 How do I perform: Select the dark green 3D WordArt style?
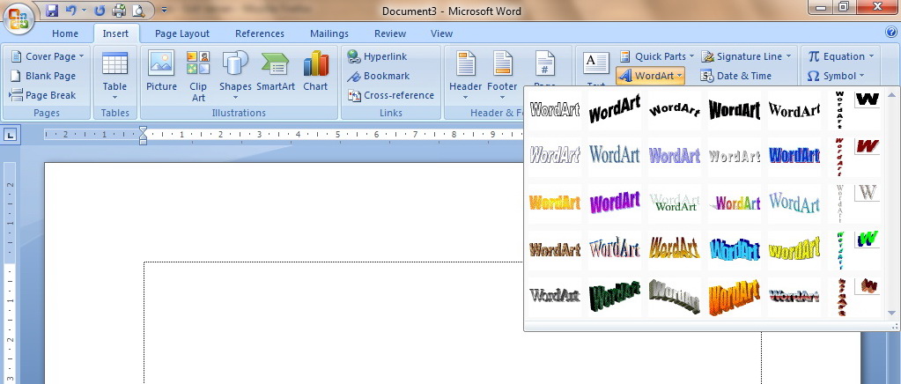pyautogui.click(x=614, y=296)
